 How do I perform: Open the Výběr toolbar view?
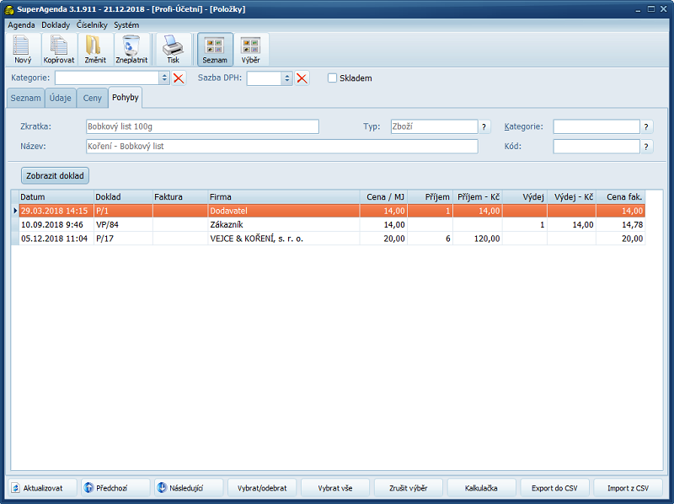pyautogui.click(x=251, y=49)
